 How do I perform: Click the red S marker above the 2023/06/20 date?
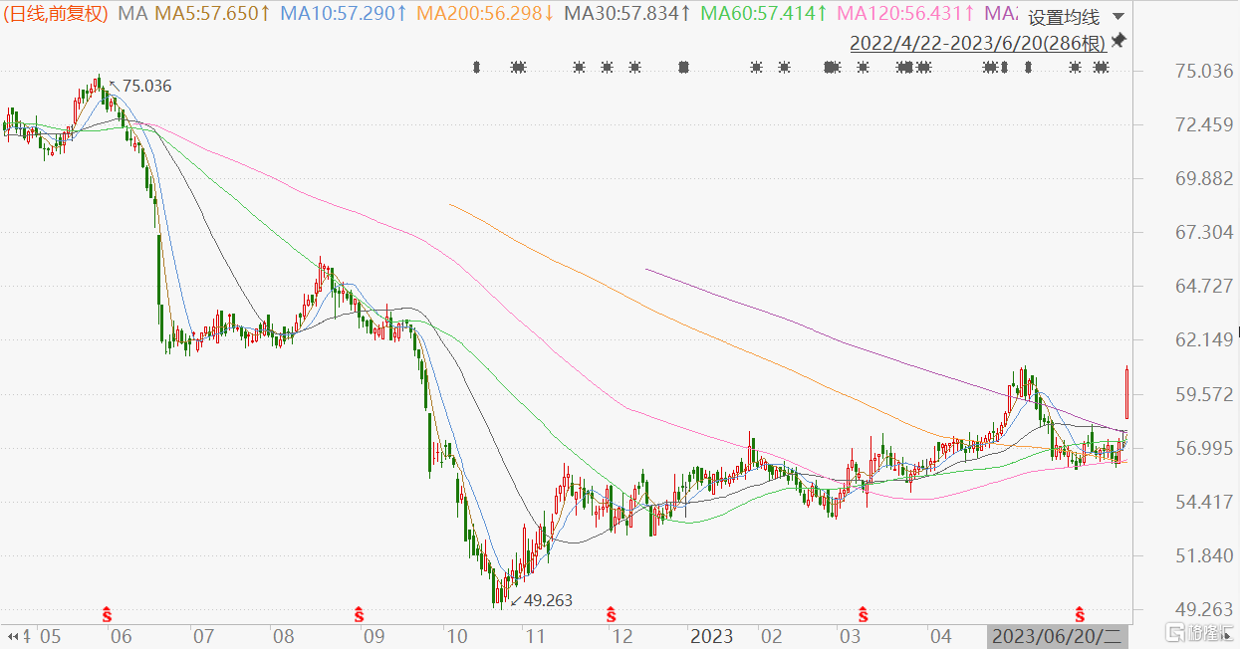1080,611
